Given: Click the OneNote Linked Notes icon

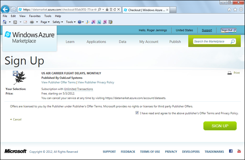Looking at the screenshot, I should (105, 22).
